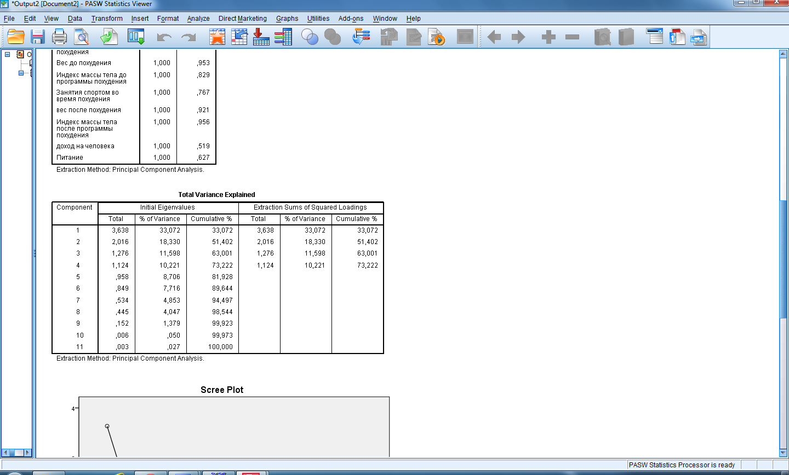This screenshot has width=789, height=475.
Task: Open the Analyze menu
Action: pos(198,19)
